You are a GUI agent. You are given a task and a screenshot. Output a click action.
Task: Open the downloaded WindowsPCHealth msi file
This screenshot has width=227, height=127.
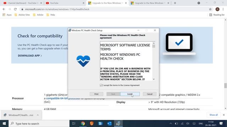[x=19, y=115]
